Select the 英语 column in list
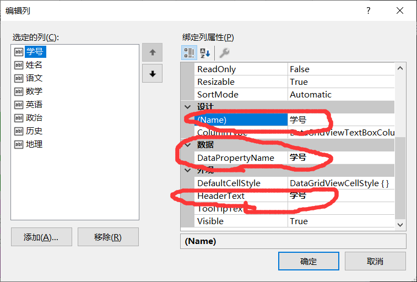Image resolution: width=417 pixels, height=282 pixels. pos(34,105)
